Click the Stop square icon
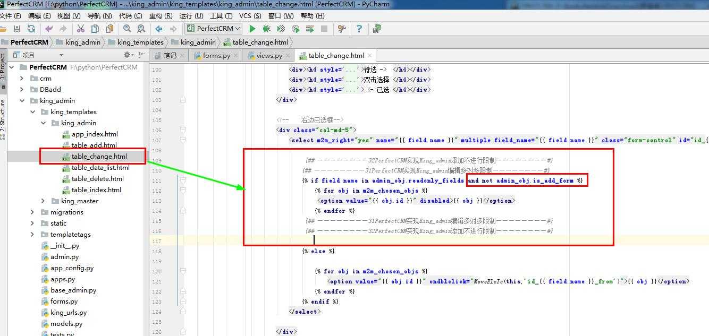Viewport: 709px width, 336px height. 324,29
